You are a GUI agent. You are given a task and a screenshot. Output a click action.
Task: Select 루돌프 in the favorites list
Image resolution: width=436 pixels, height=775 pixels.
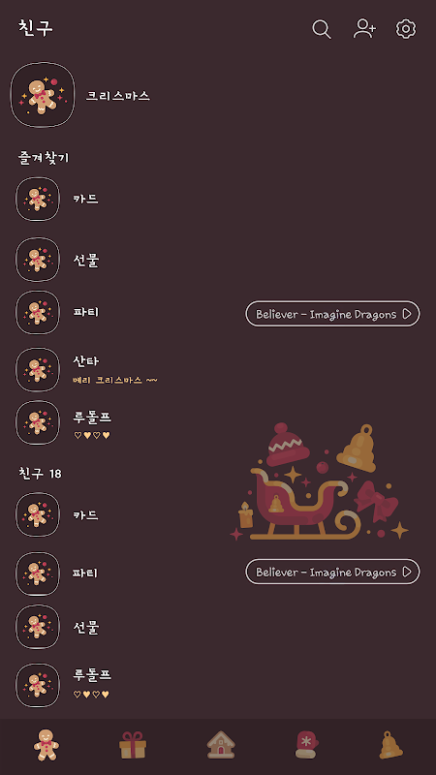218,423
